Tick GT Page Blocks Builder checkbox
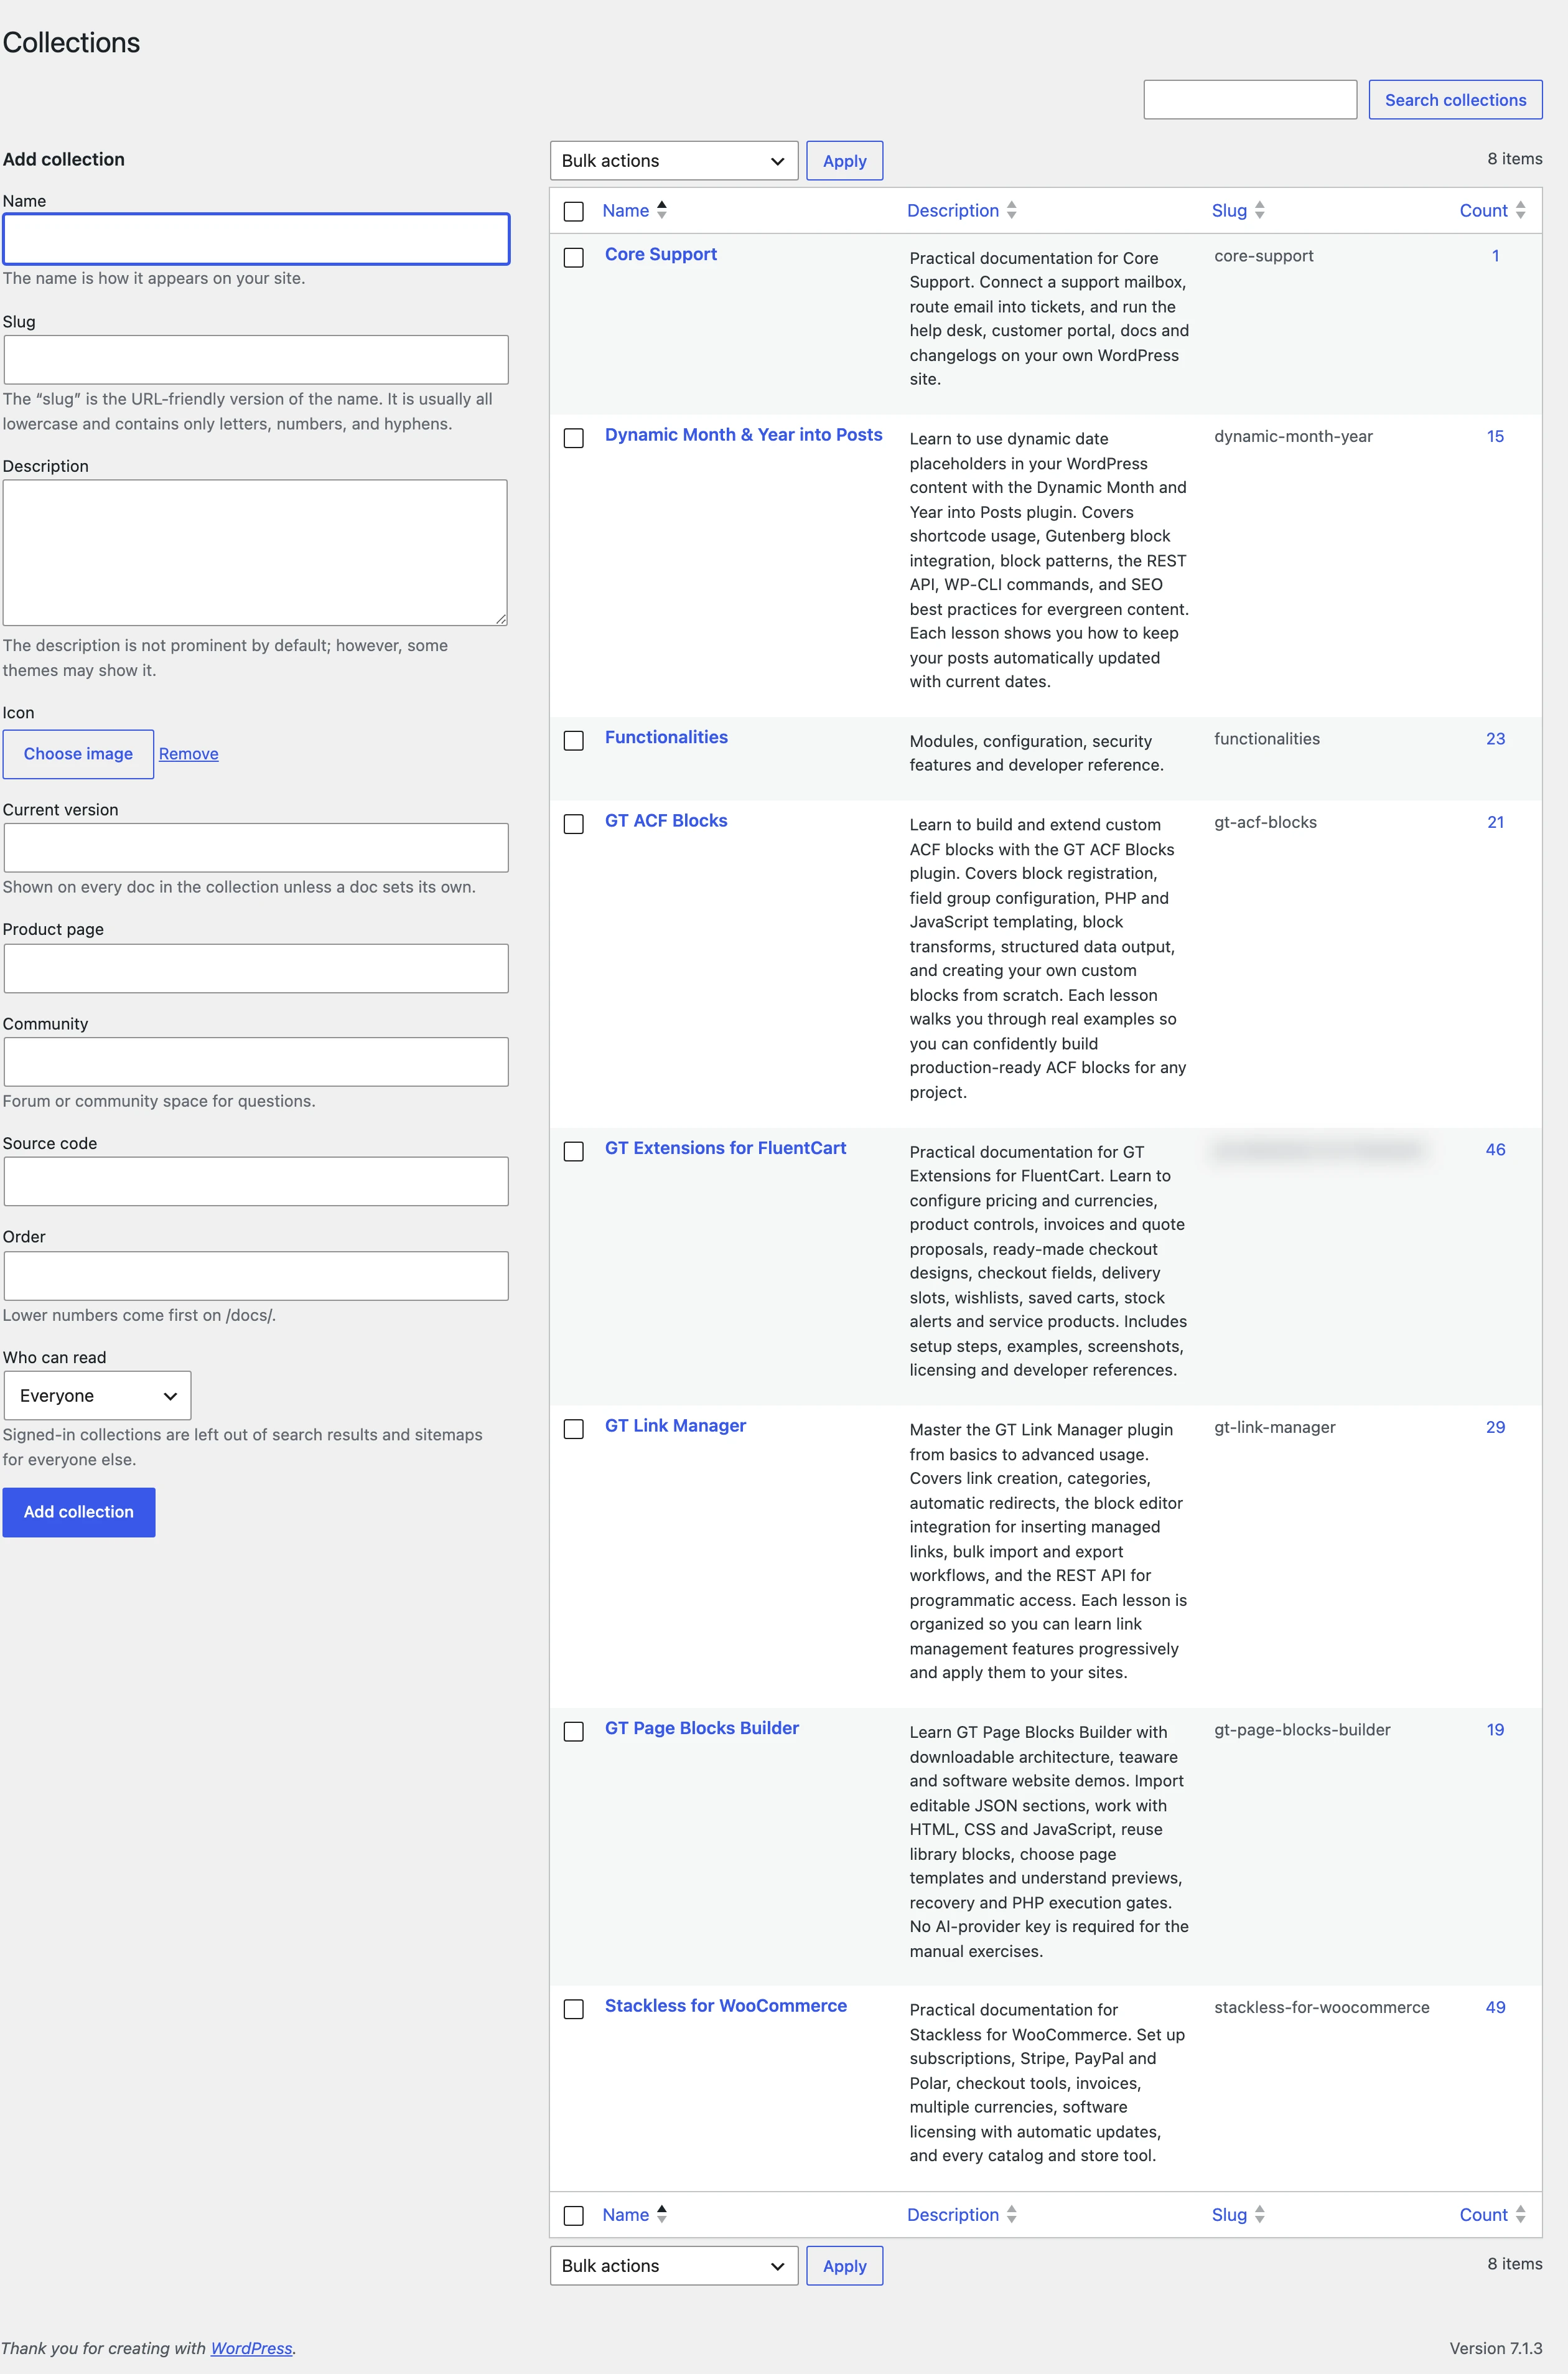The width and height of the screenshot is (1568, 2374). pos(574,1731)
